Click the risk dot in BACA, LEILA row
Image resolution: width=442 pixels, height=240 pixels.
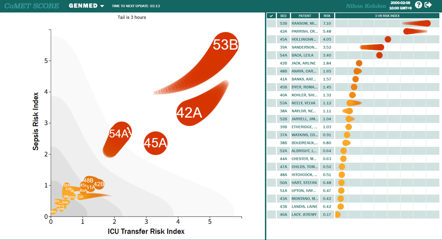click(x=379, y=55)
